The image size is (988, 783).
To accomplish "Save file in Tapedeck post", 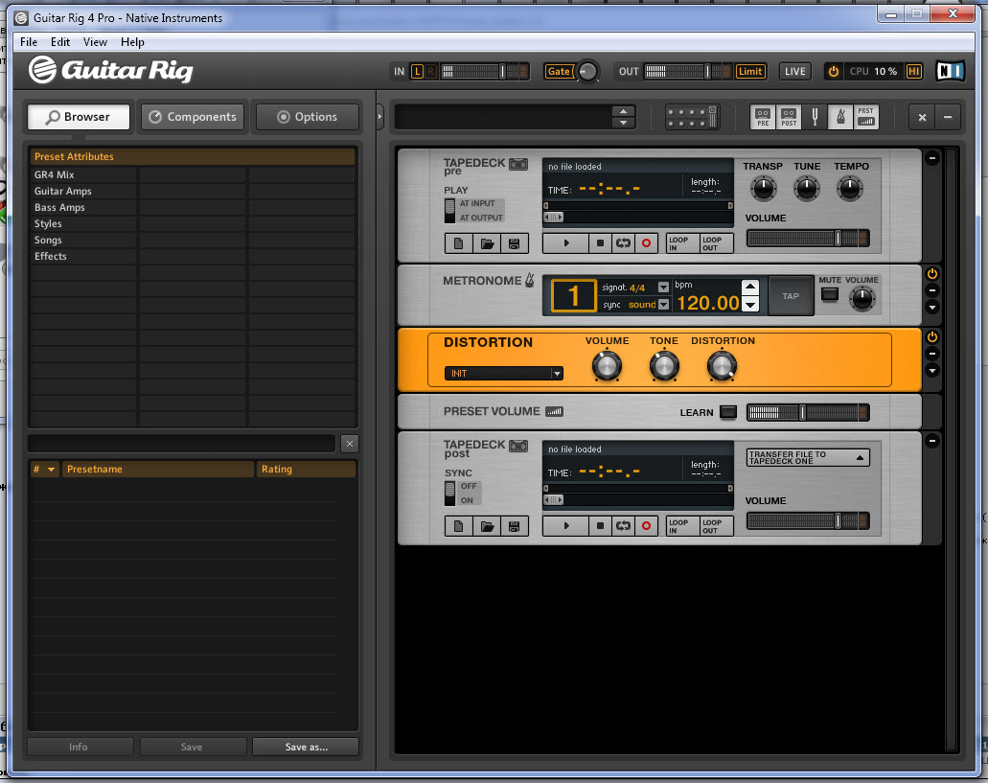I will 515,526.
